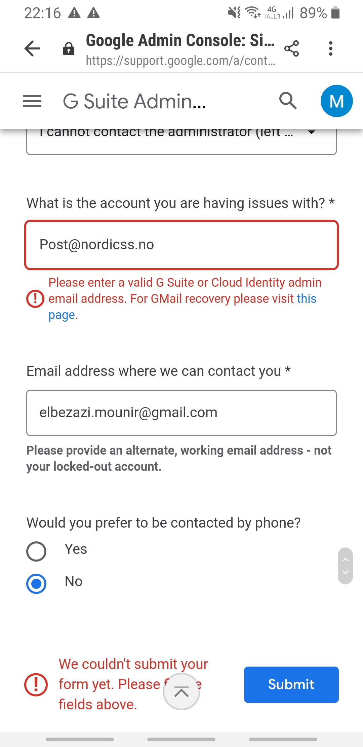Tap the browser back arrow
The image size is (363, 747).
[33, 48]
